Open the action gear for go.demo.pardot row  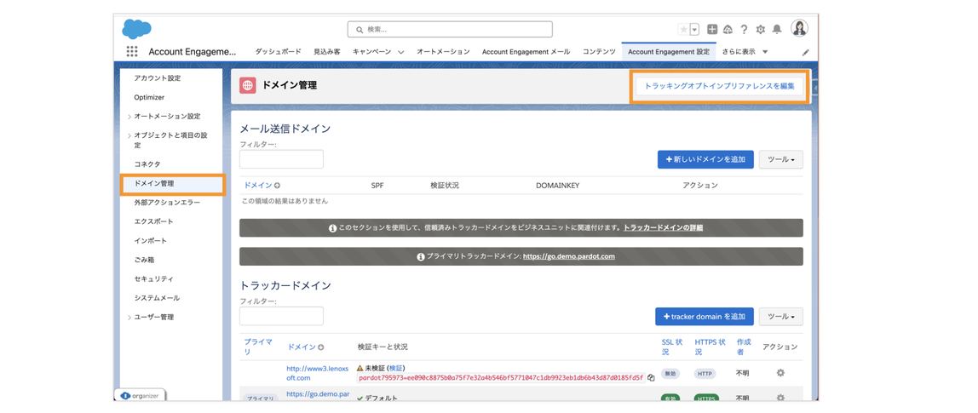click(x=780, y=398)
